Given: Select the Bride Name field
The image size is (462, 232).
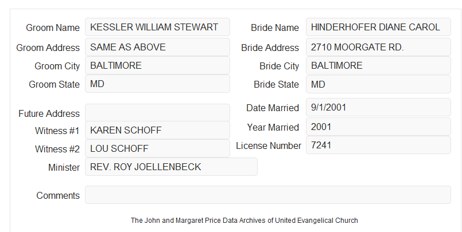Looking at the screenshot, I should click(x=378, y=27).
